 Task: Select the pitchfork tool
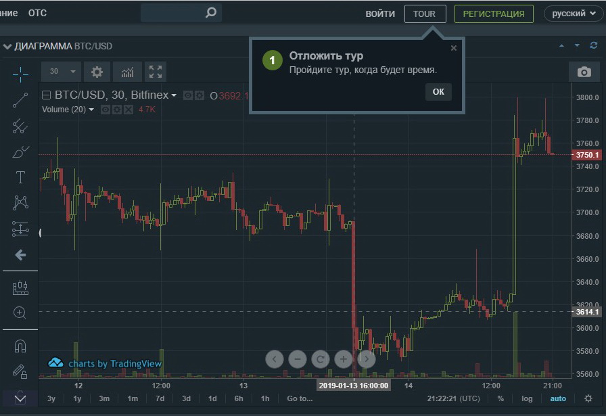[x=20, y=126]
